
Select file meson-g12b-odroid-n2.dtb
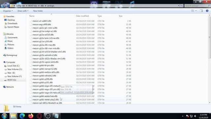click(45, 55)
